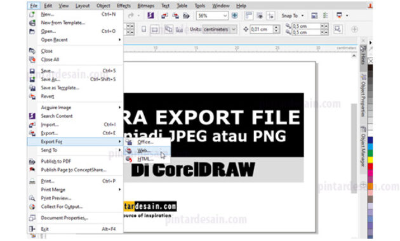Choose Publish Page to ConceptShare...
Screen dimensions: 400x241
tap(76, 170)
